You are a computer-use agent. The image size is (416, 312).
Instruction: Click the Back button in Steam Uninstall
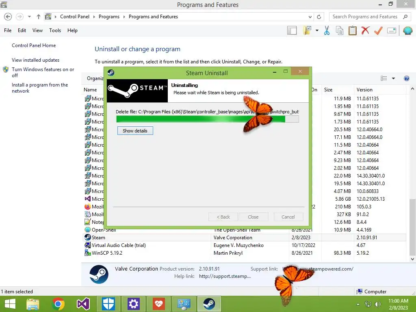[x=223, y=217]
